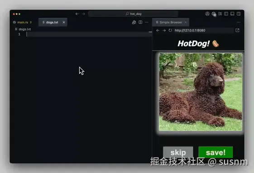Image resolution: width=254 pixels, height=173 pixels.
Task: Open more actions for the dogs.txt editor group
Action: (147, 22)
